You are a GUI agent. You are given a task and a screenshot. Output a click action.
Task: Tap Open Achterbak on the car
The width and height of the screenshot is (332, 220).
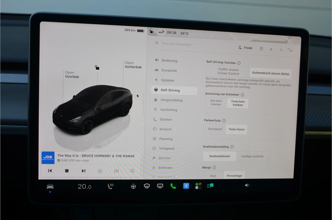coord(133,65)
